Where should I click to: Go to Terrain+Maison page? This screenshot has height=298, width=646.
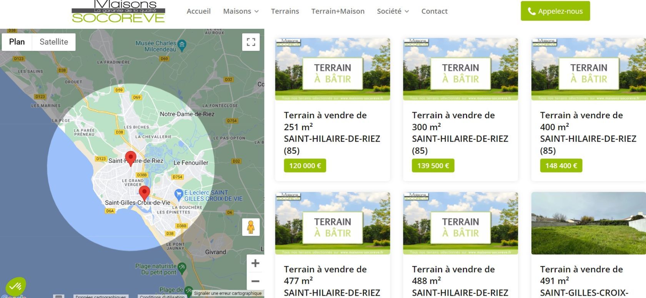click(x=338, y=11)
